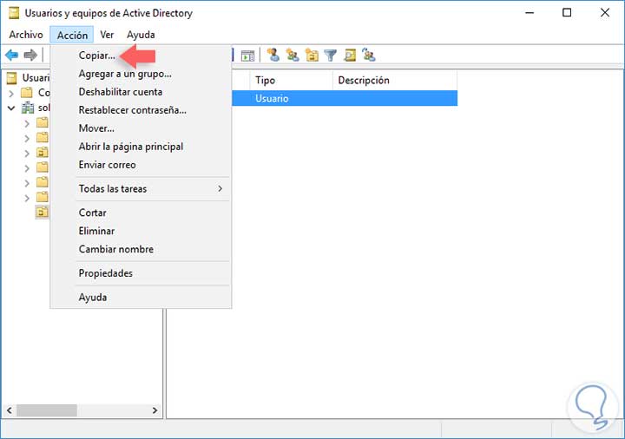Create a new user via toolbar icon
This screenshot has width=625, height=439.
pos(273,55)
